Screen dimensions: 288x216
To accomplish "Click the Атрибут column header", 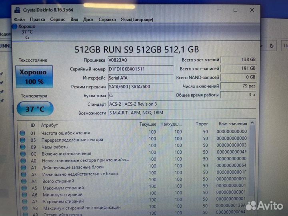I will click(50, 125).
